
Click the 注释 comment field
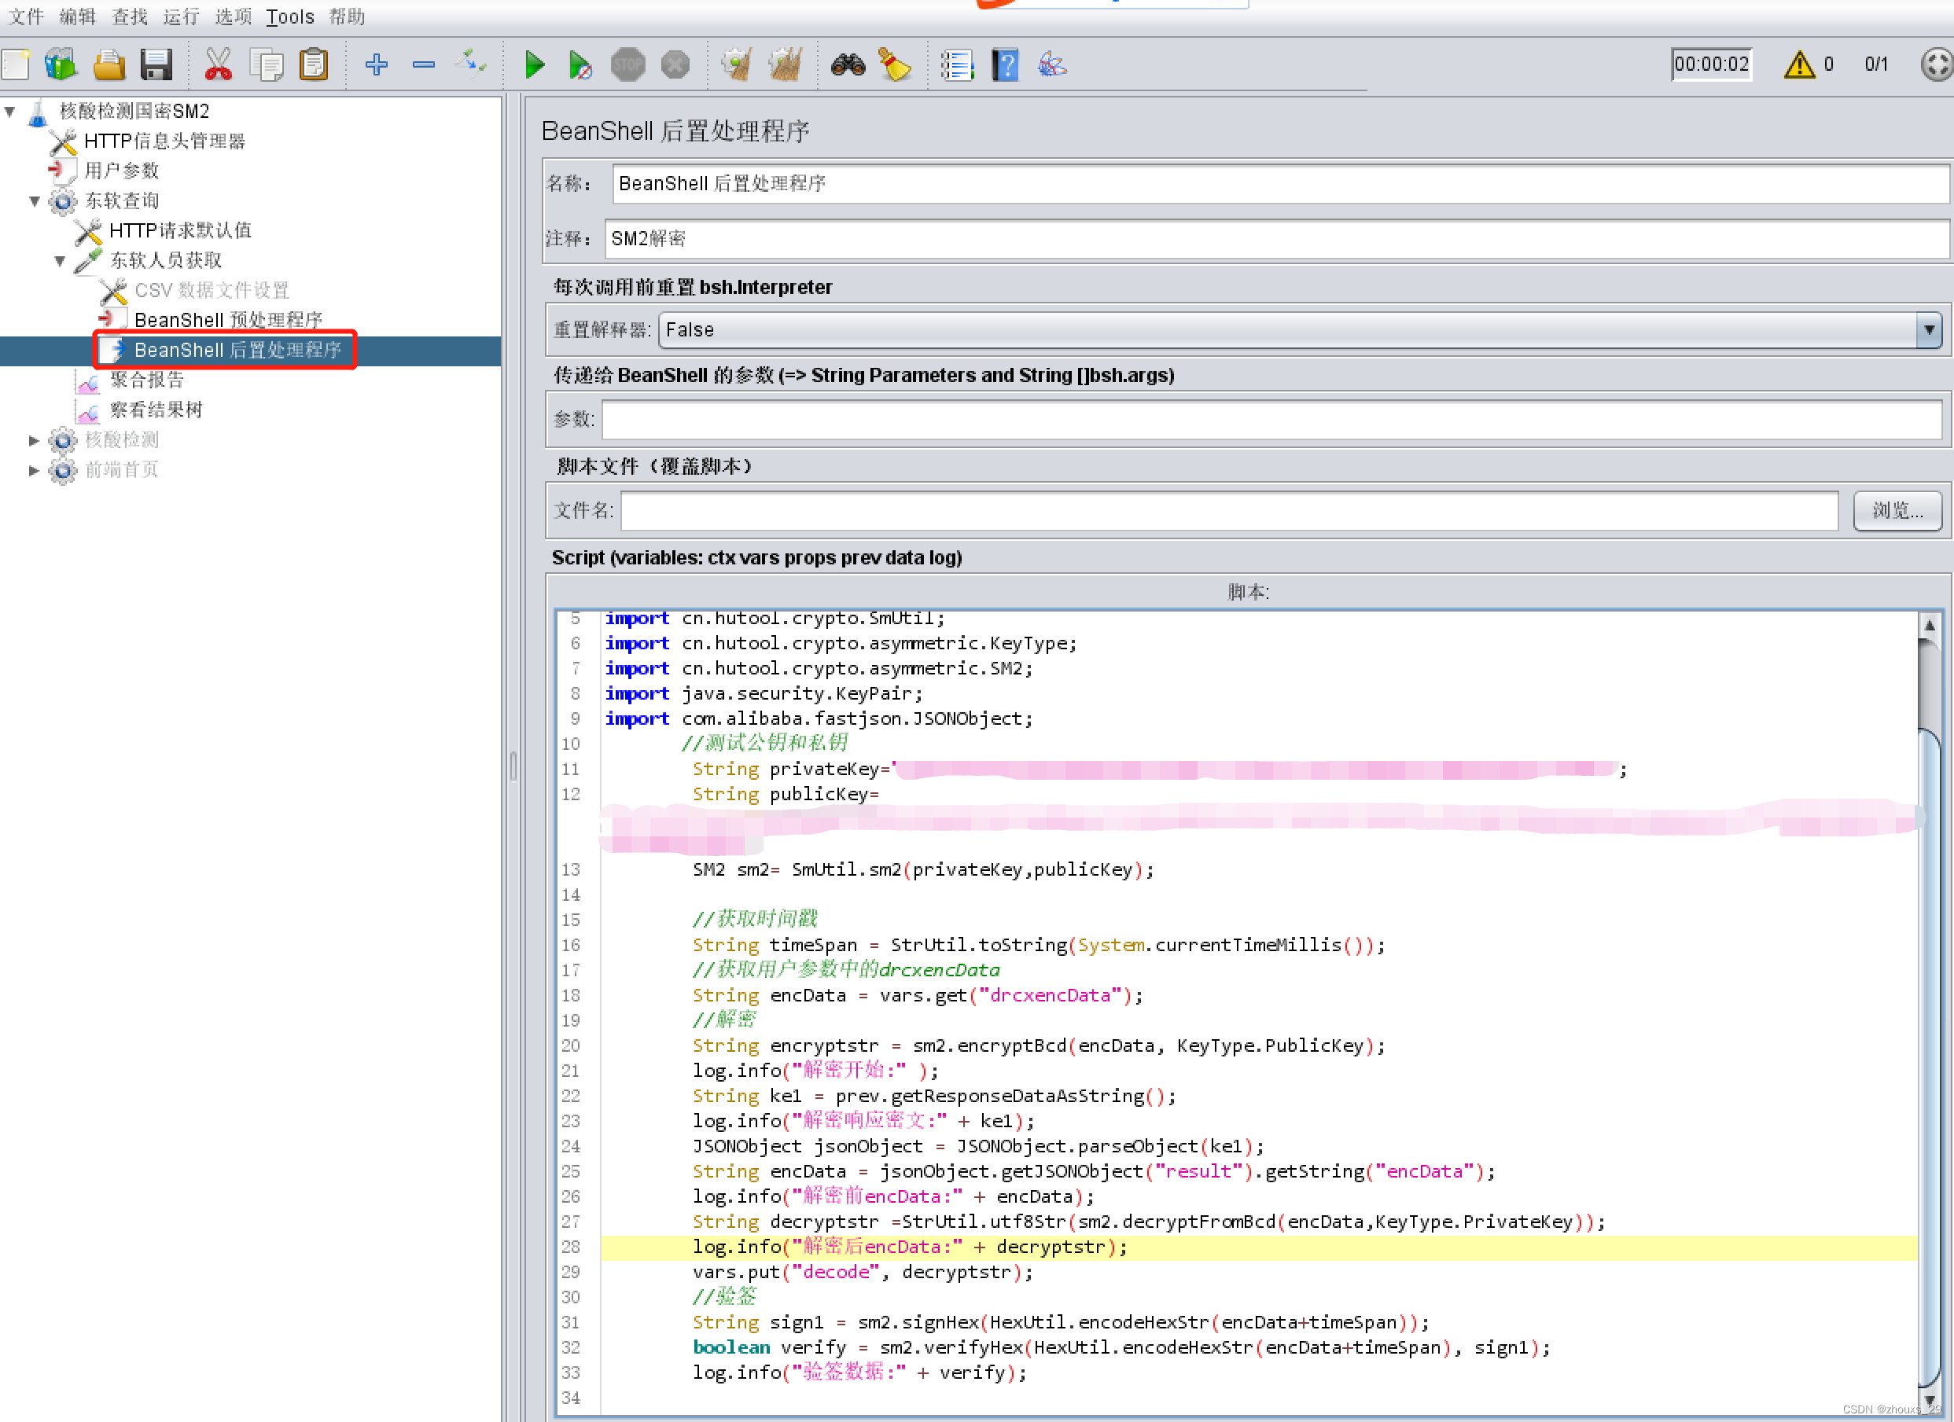[x=1276, y=239]
